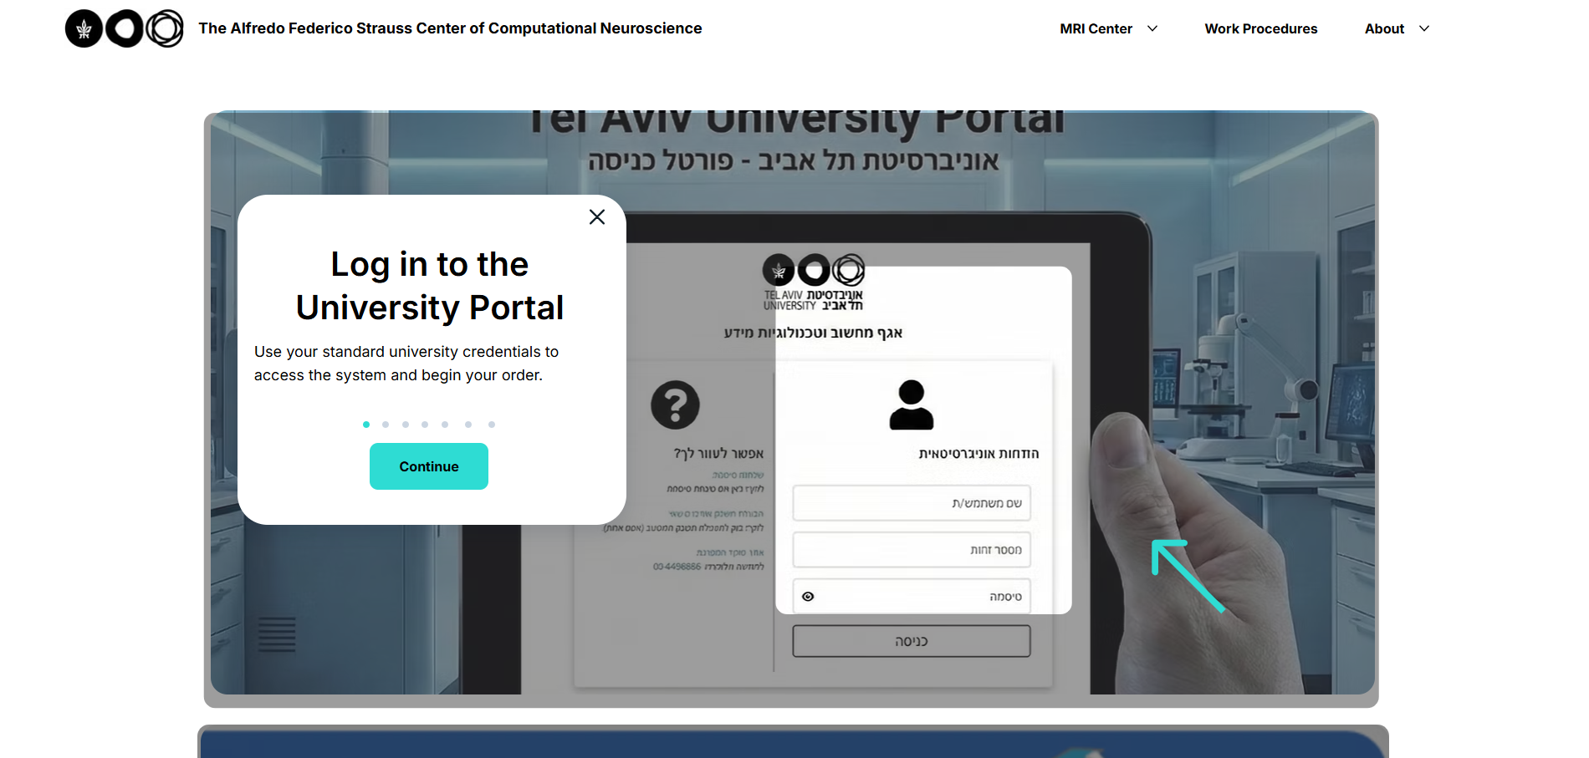Go to sixth tutorial step dot
The width and height of the screenshot is (1589, 758).
pos(468,425)
